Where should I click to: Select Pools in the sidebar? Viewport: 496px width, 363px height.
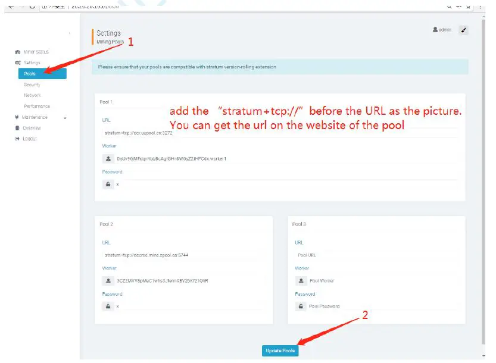click(x=42, y=74)
